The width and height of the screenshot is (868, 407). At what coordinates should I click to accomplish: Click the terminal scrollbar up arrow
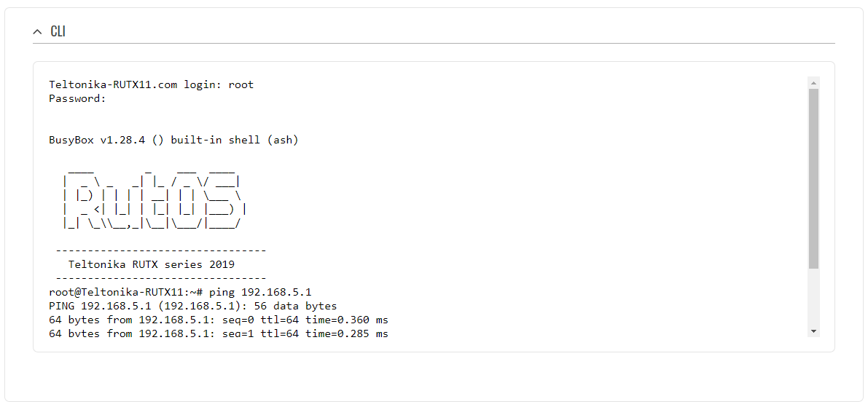[813, 82]
